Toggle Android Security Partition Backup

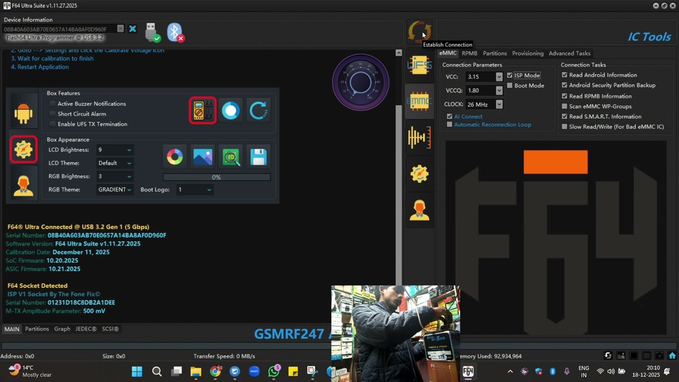click(564, 85)
